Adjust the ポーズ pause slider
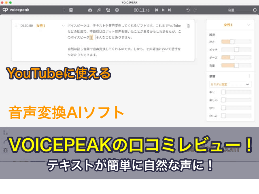 (x=236, y=57)
